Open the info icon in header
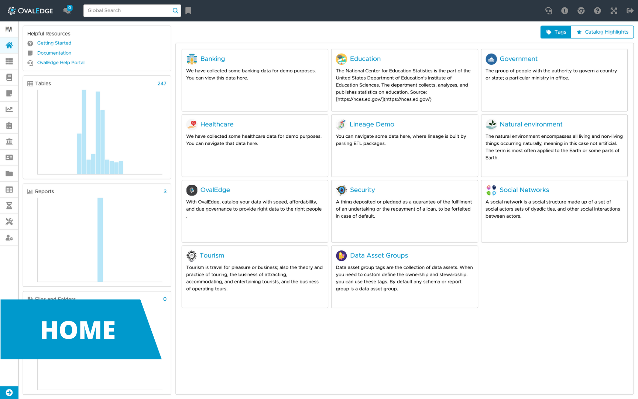The height and width of the screenshot is (399, 638). point(565,11)
